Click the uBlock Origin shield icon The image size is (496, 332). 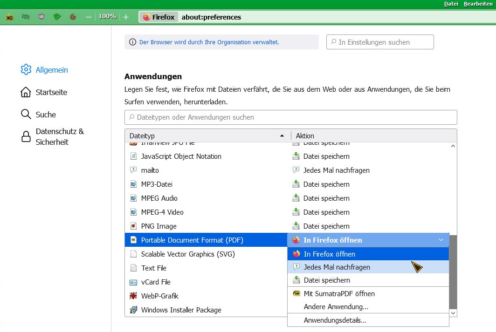coord(41,17)
